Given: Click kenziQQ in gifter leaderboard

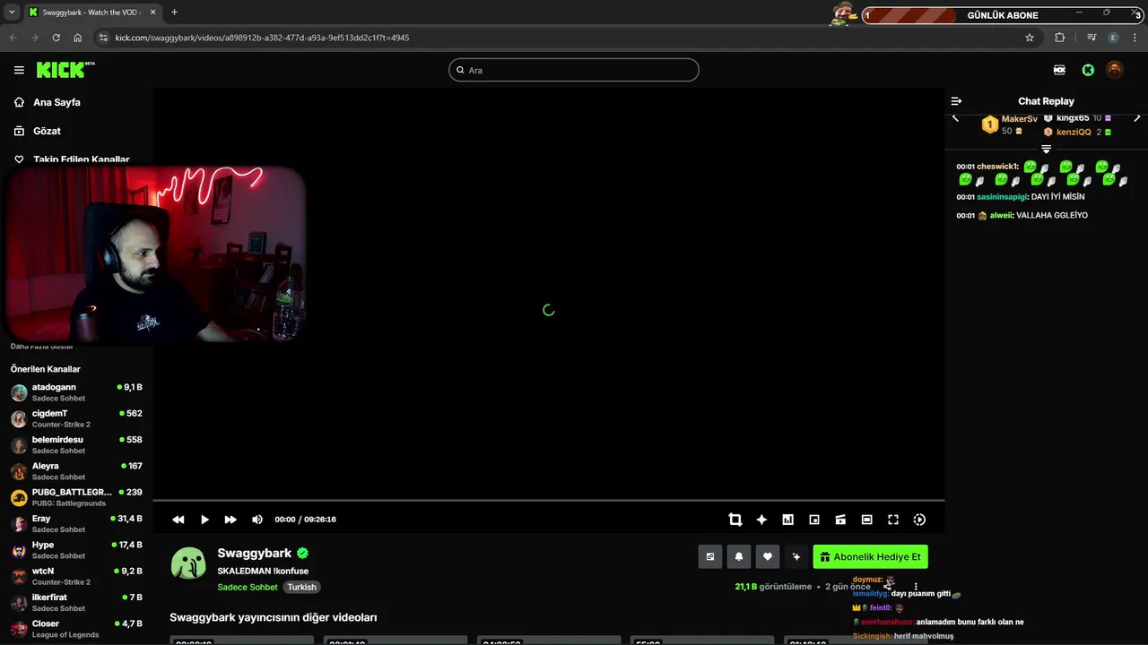Looking at the screenshot, I should point(1074,132).
